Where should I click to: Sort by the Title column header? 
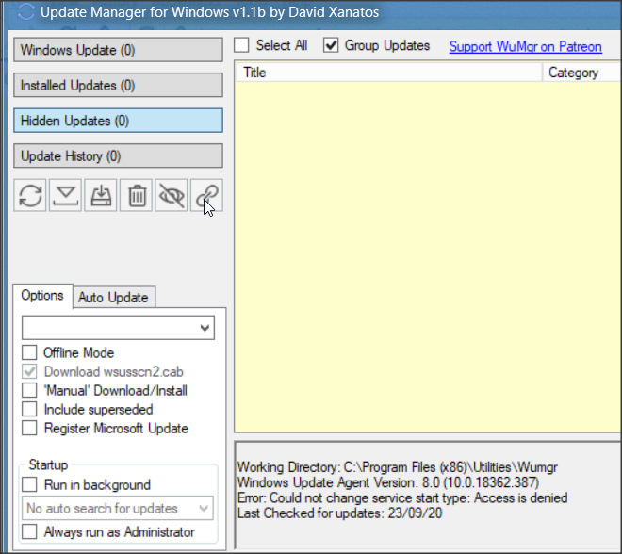[389, 73]
